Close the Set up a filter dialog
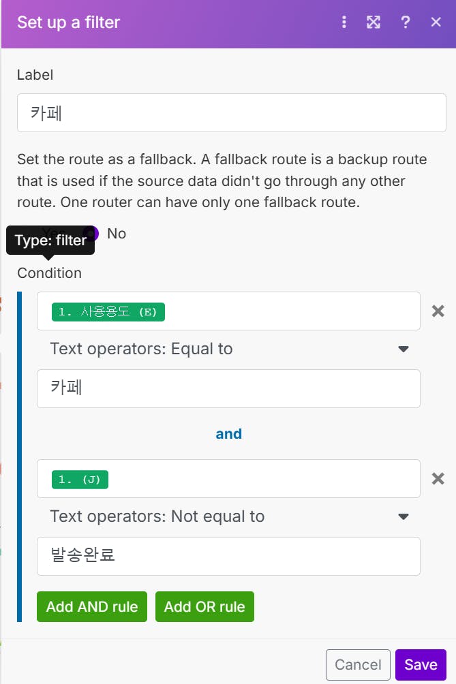 (436, 22)
